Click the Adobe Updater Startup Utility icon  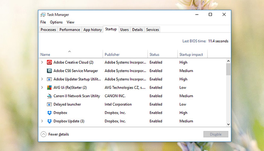click(x=49, y=79)
